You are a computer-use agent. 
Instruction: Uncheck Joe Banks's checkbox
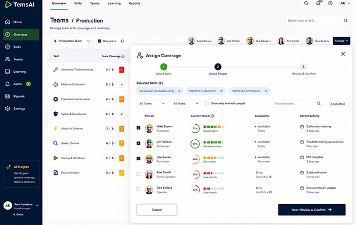[138, 159]
